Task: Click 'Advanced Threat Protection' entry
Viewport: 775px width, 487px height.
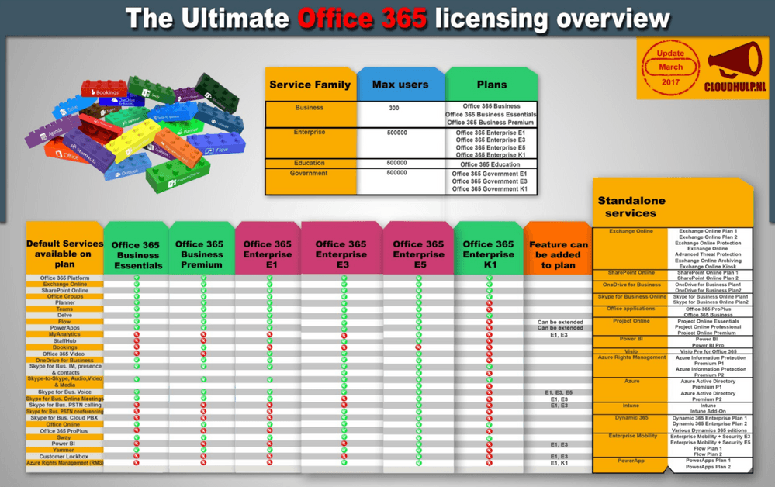Action: 708,254
